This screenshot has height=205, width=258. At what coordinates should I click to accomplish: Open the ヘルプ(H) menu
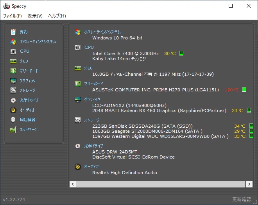[x=57, y=16]
